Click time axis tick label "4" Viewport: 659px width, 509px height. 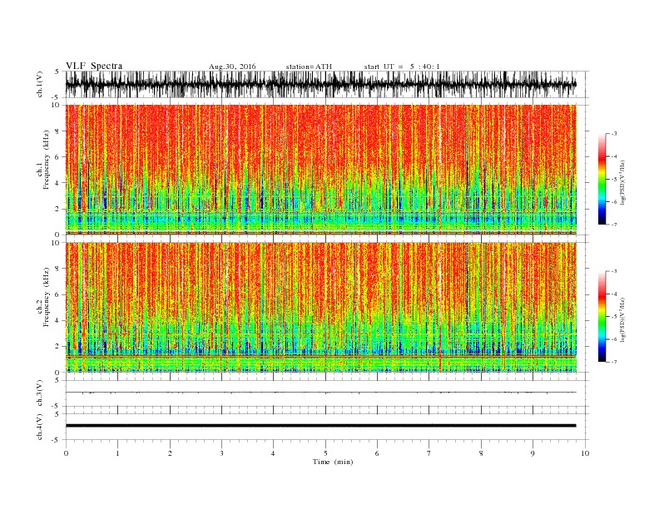point(273,453)
